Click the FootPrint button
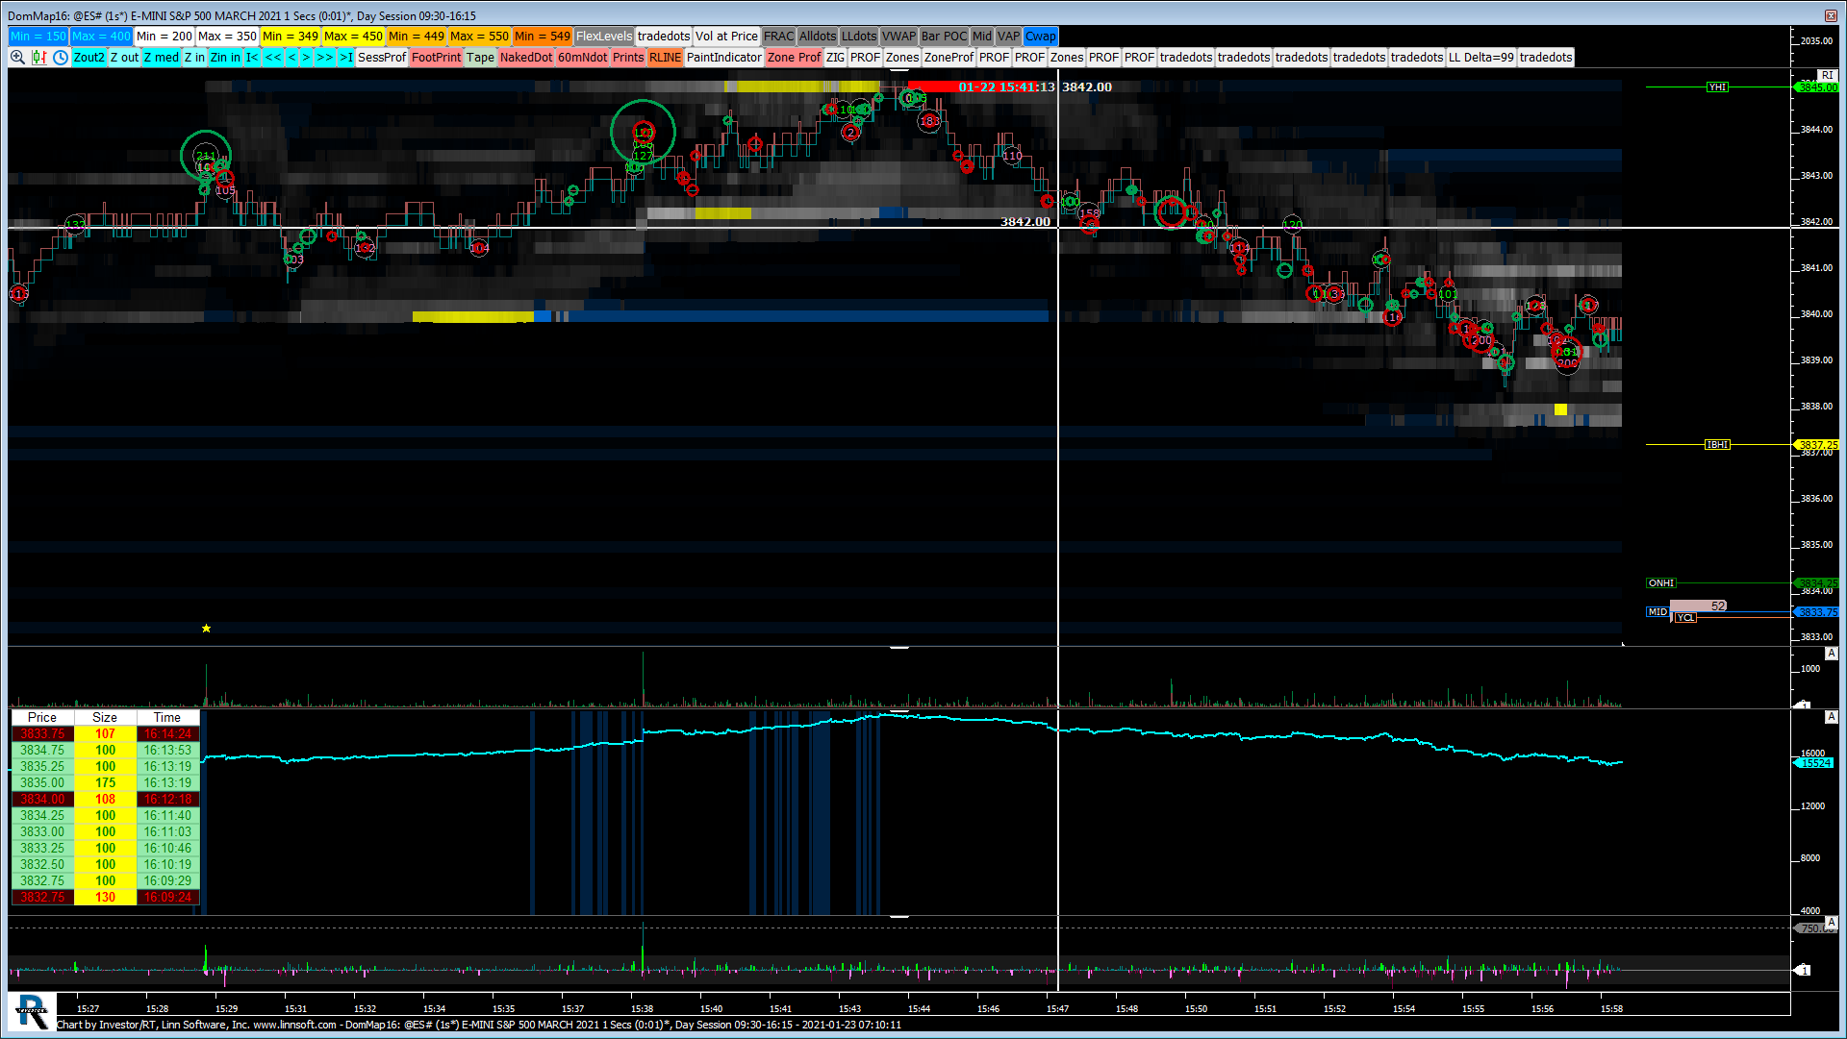1847x1039 pixels. pyautogui.click(x=437, y=58)
